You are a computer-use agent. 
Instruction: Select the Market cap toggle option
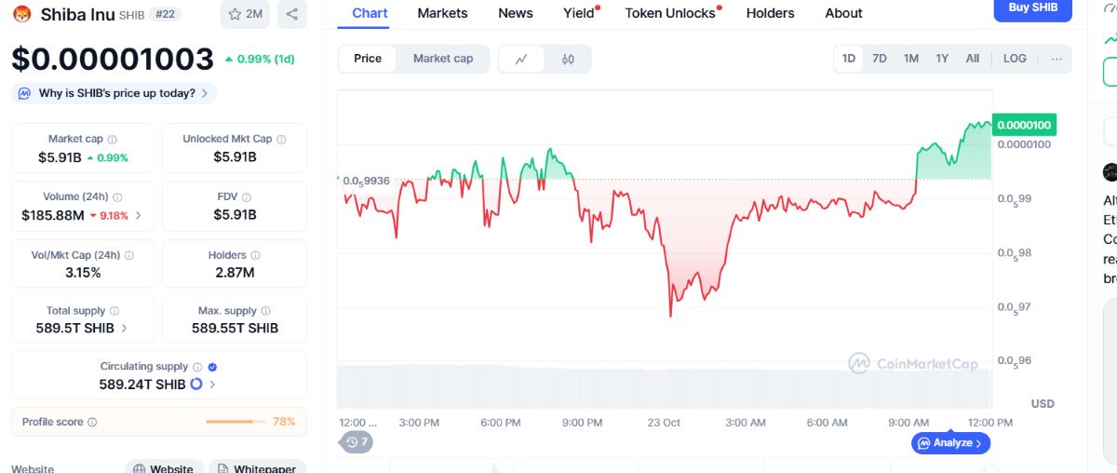(443, 58)
